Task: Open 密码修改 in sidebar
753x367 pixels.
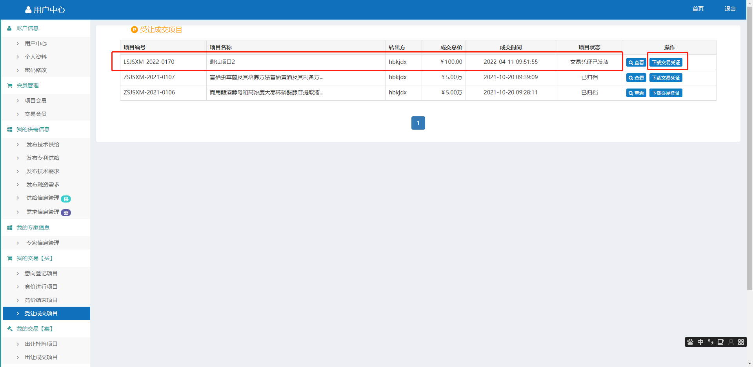Action: [x=36, y=70]
